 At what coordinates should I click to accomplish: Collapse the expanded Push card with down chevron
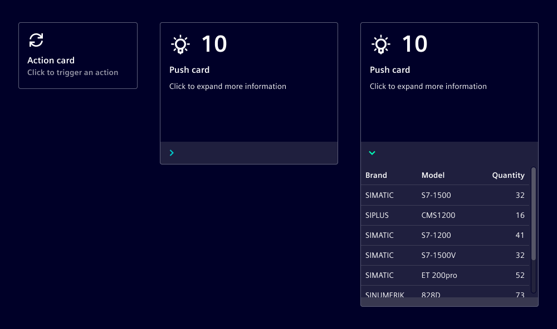pos(372,153)
